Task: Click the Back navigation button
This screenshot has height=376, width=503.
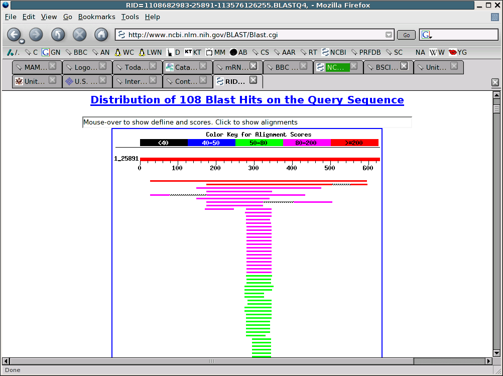Action: pos(13,35)
